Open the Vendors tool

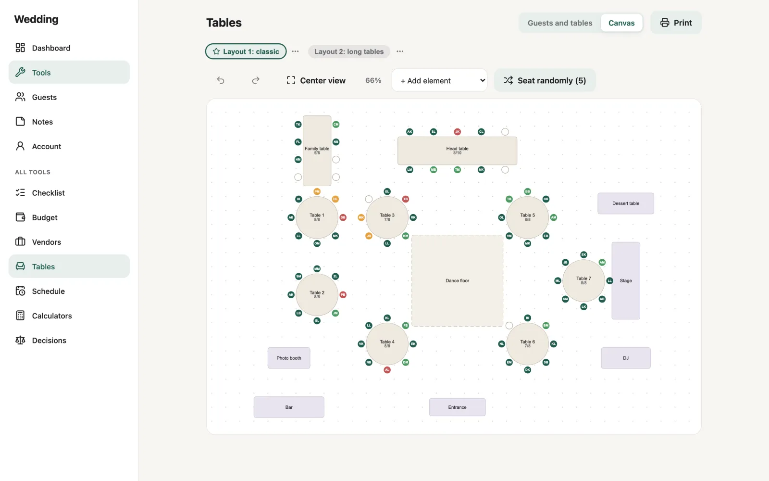[x=69, y=242]
